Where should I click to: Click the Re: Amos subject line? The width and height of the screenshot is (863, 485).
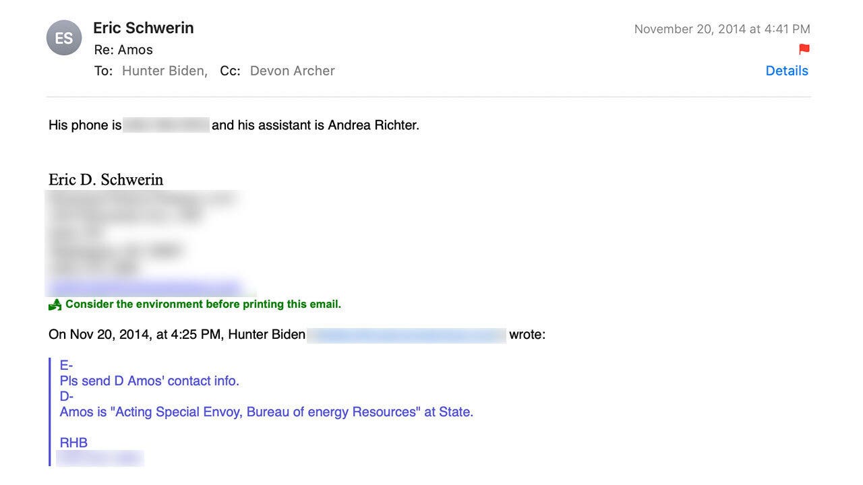coord(123,50)
